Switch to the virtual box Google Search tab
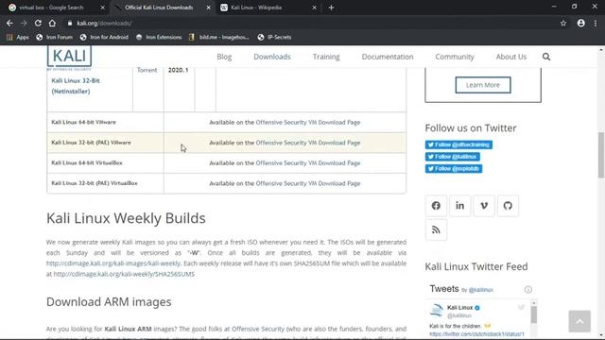 point(52,8)
